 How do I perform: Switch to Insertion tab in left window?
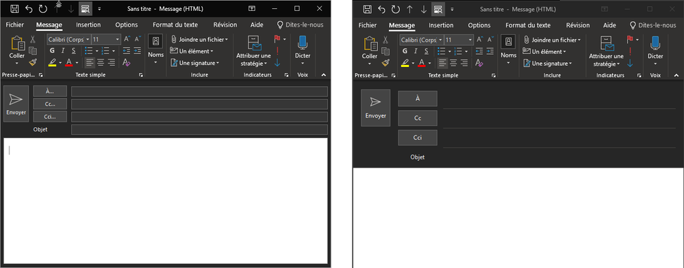pyautogui.click(x=88, y=25)
